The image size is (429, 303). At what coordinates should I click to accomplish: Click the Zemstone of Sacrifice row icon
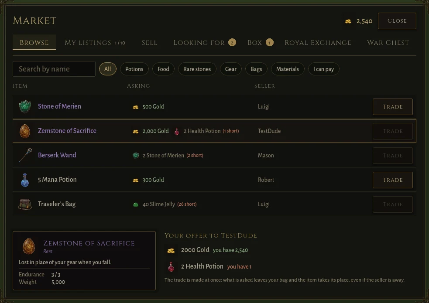25,131
